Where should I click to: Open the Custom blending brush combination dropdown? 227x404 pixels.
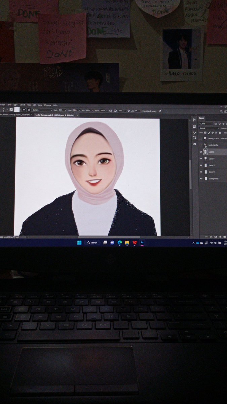(x=42, y=110)
